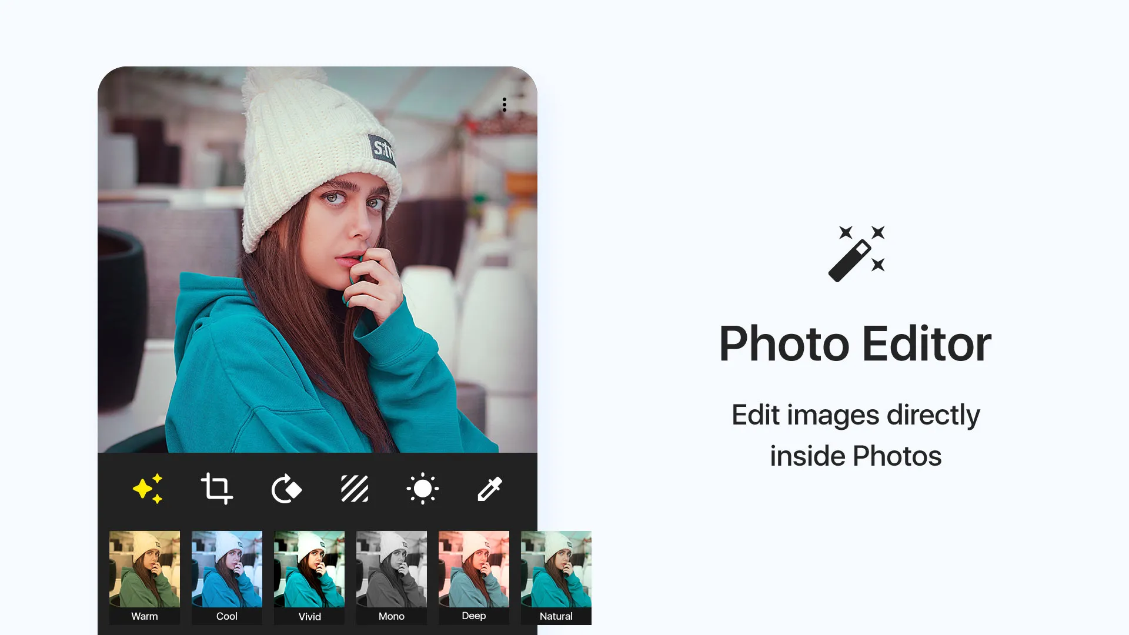Select the Crop tool
Screen dimensions: 1129x635
pyautogui.click(x=217, y=488)
